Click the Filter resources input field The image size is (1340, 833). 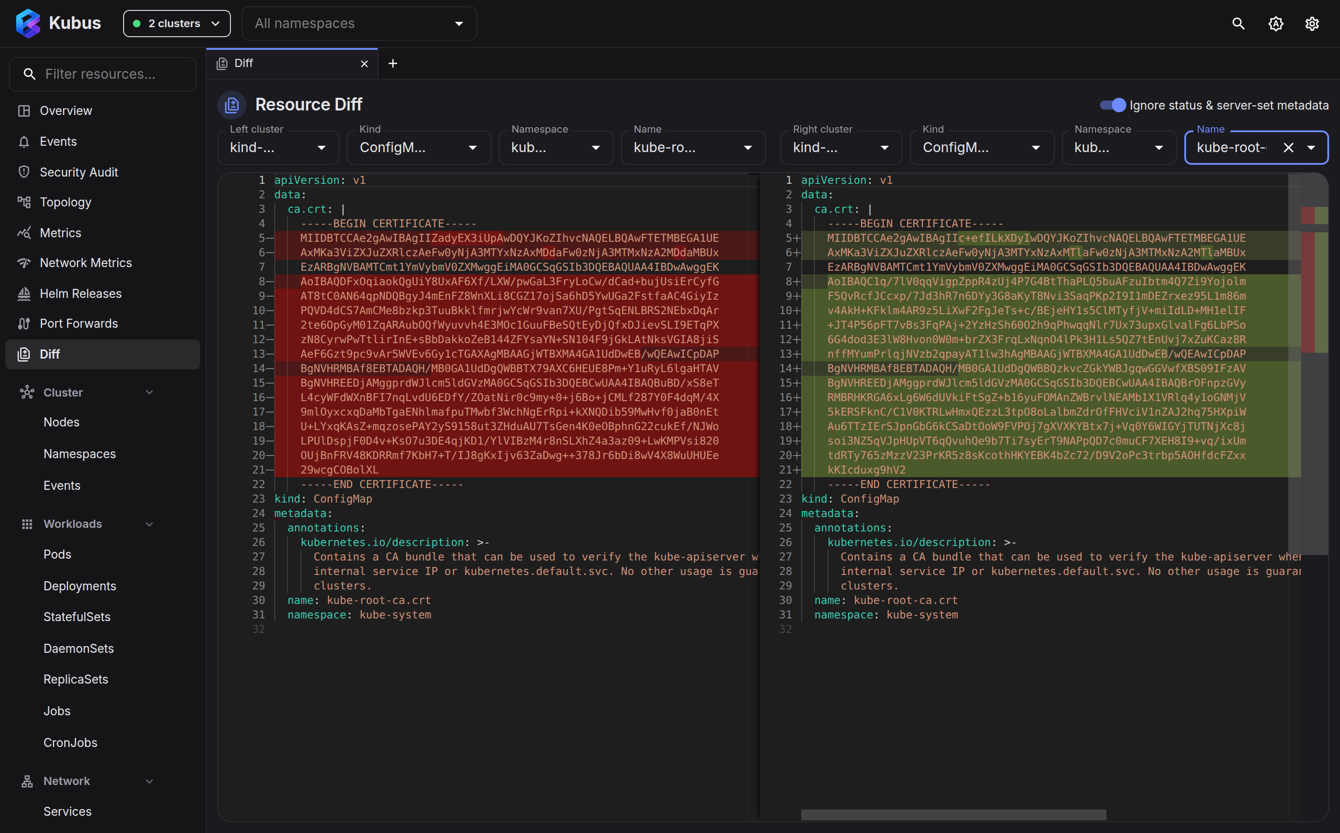(x=102, y=74)
